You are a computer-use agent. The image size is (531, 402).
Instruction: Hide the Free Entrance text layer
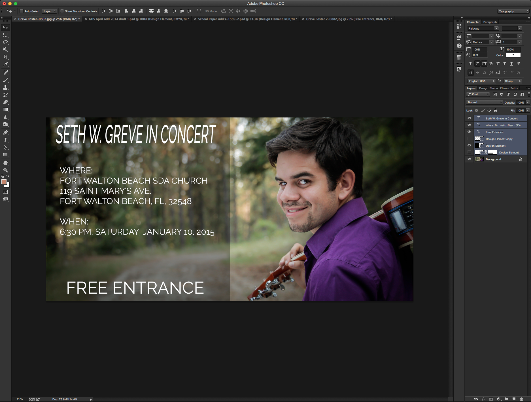[x=469, y=132]
